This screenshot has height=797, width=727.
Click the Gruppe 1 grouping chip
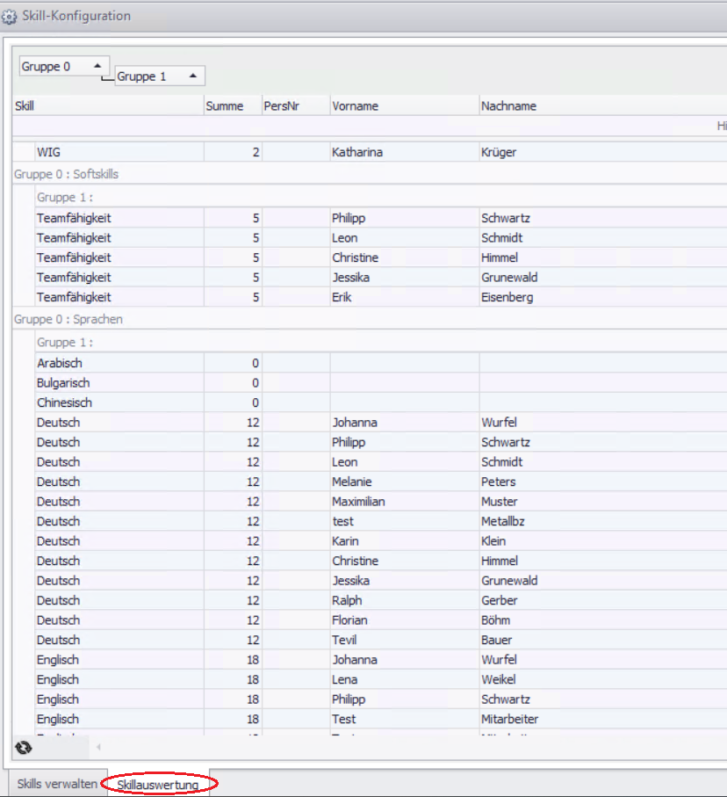click(x=160, y=76)
